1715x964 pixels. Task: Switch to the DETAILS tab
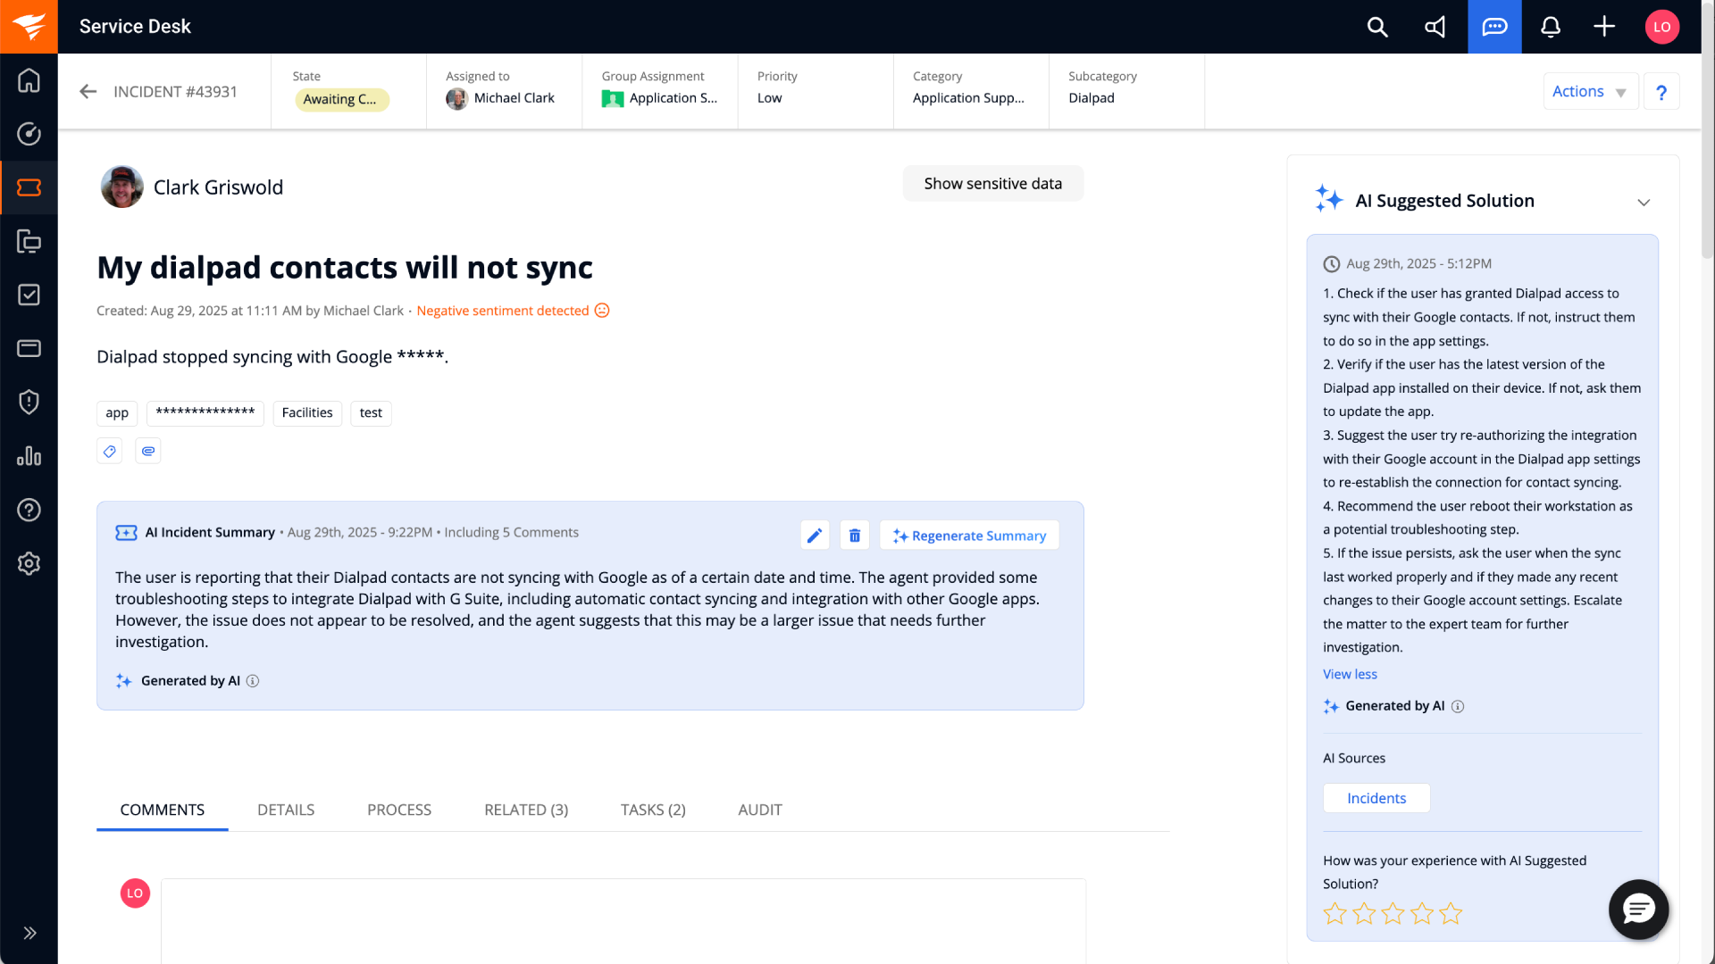pyautogui.click(x=286, y=810)
